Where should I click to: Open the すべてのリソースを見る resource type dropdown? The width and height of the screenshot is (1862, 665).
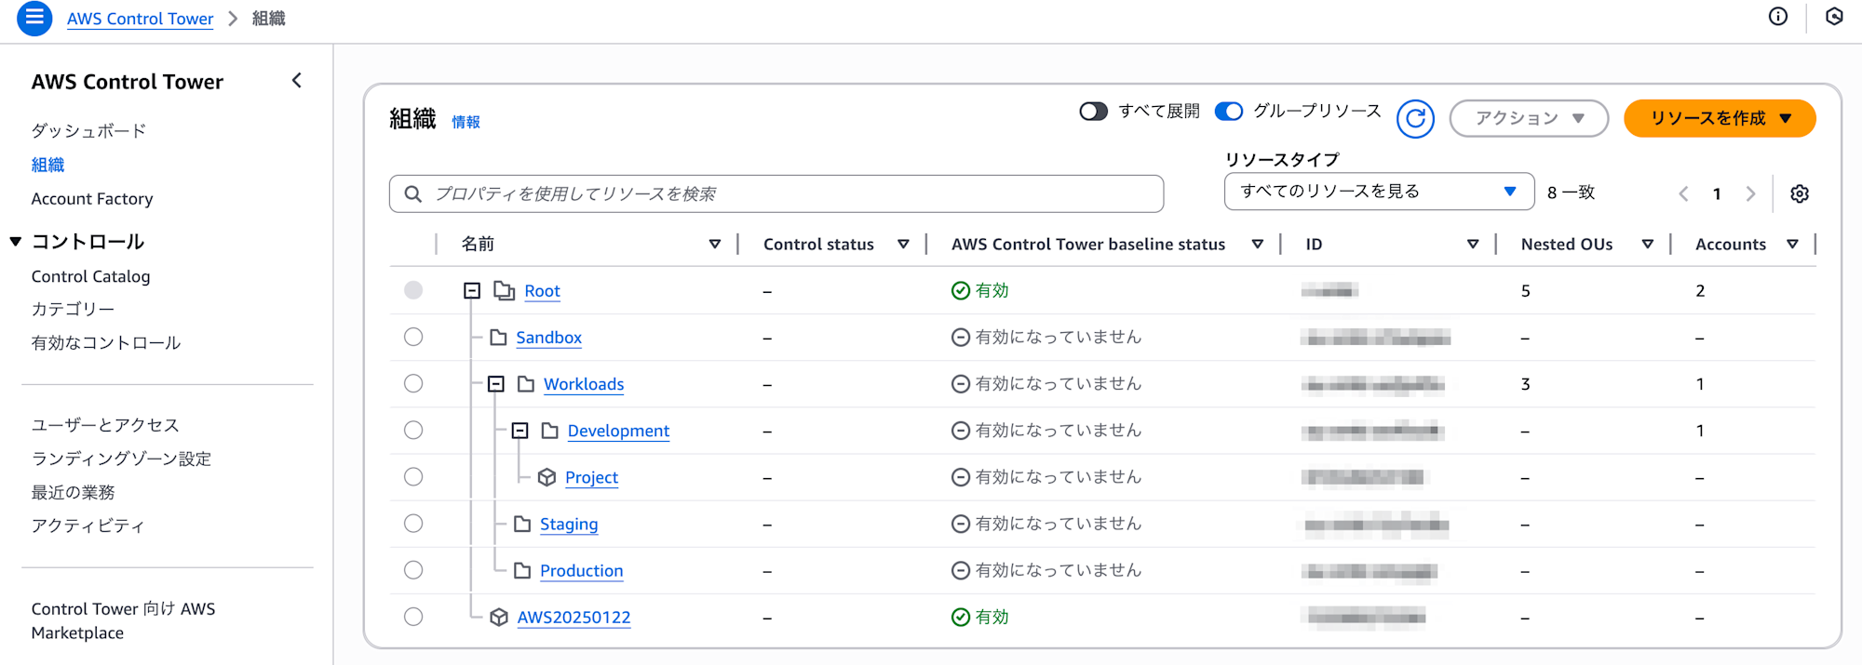(1379, 192)
